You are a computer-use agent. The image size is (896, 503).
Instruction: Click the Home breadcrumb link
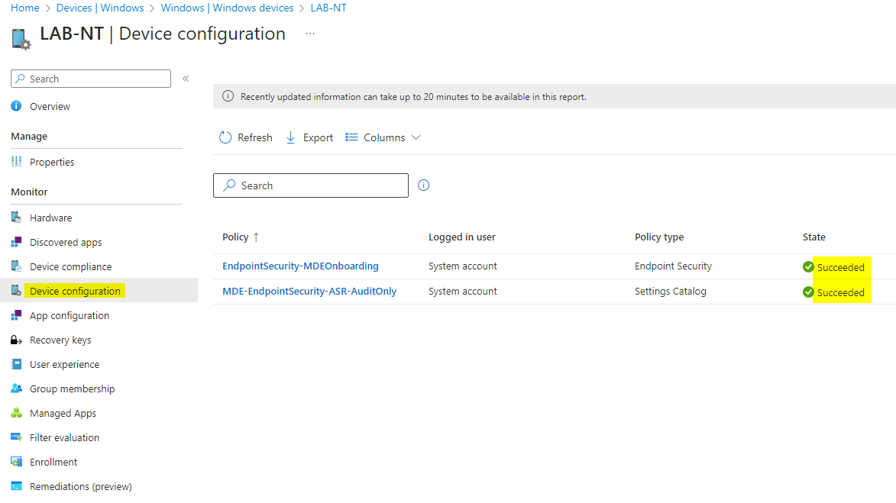[24, 8]
